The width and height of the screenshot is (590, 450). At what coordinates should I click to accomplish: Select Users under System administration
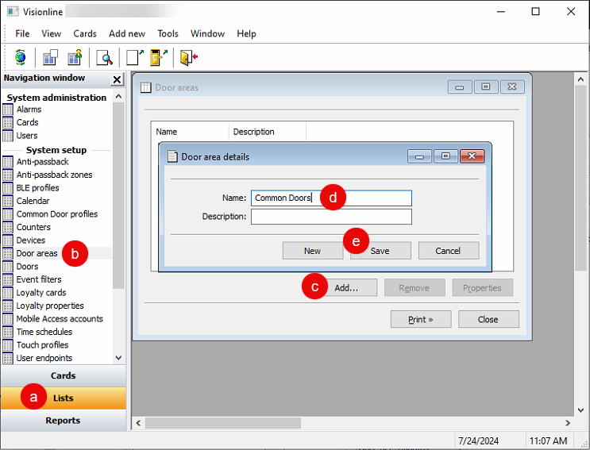pos(27,136)
